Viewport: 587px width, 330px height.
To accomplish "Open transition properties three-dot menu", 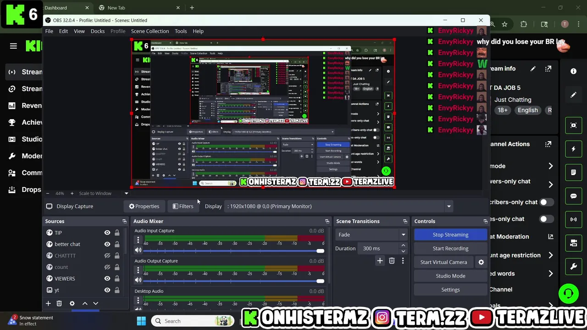I will 403,261.
